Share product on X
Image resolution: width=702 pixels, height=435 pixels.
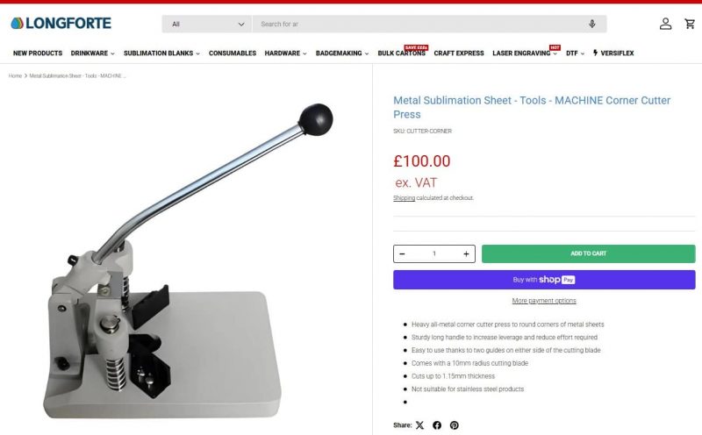(419, 425)
